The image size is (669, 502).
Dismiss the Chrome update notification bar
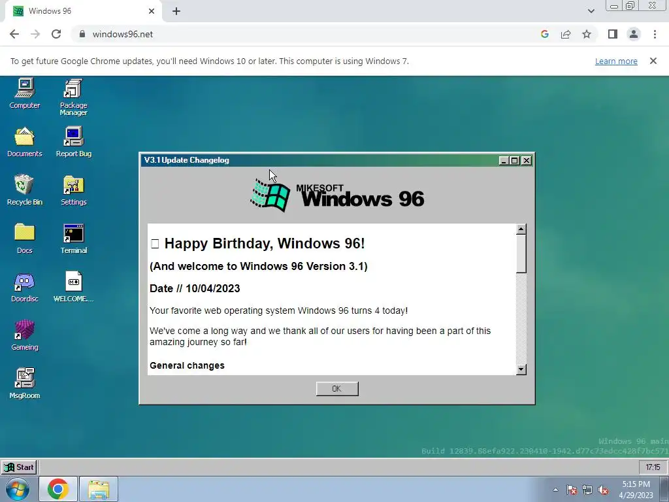coord(653,61)
